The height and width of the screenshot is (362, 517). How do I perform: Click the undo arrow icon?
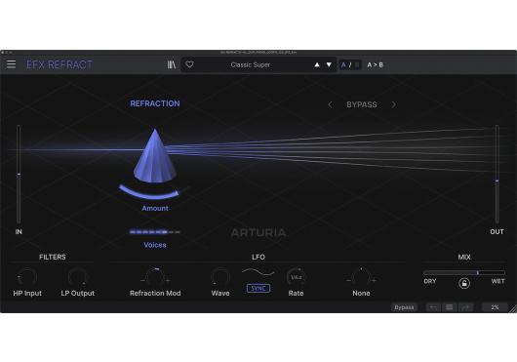[433, 307]
